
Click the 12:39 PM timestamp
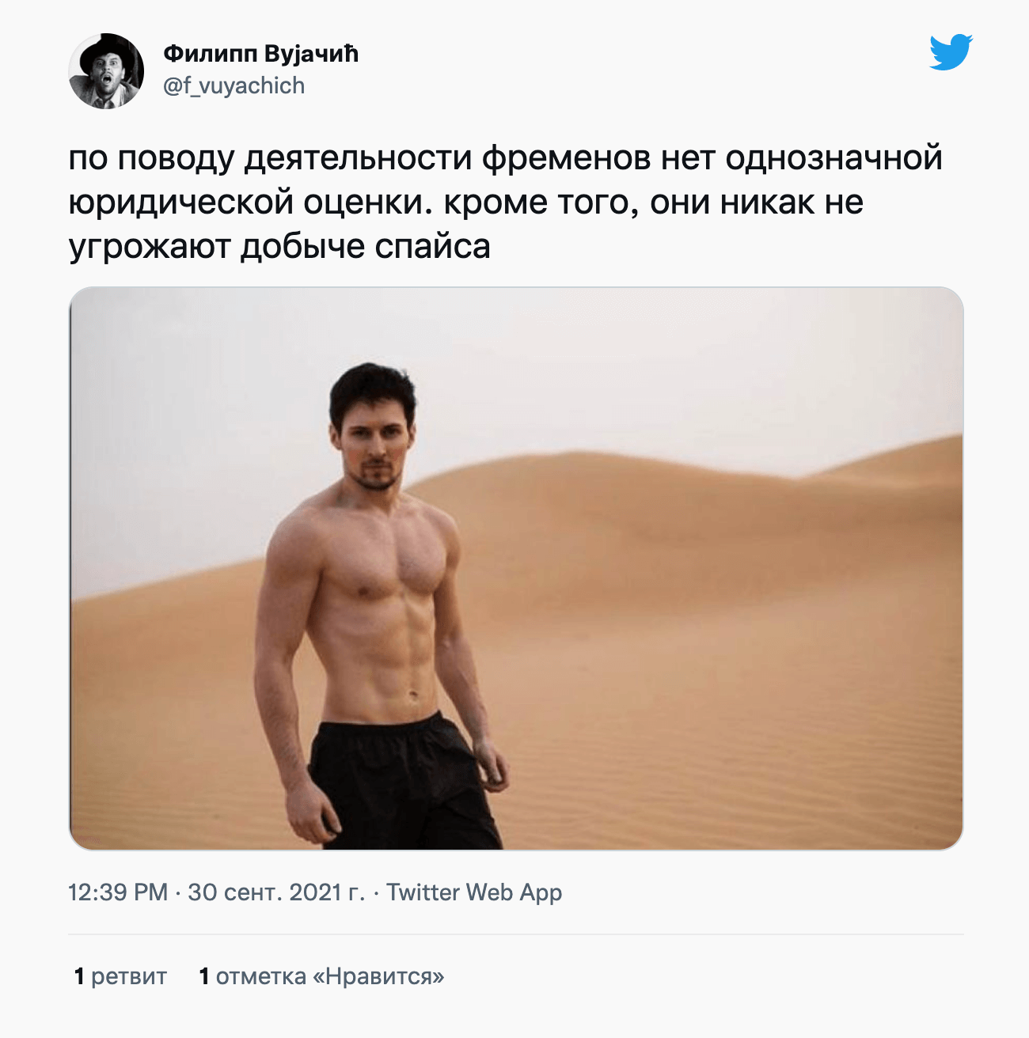point(118,892)
